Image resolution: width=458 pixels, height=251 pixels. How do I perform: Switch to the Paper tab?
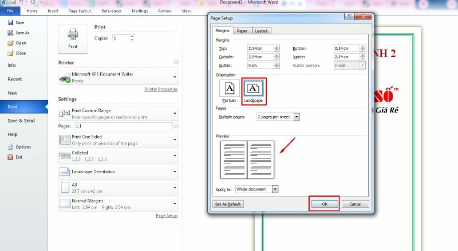click(242, 31)
